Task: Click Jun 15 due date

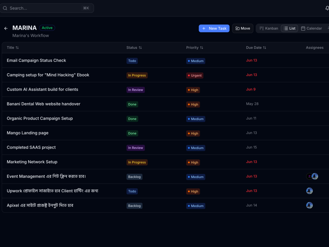Action: (x=251, y=147)
